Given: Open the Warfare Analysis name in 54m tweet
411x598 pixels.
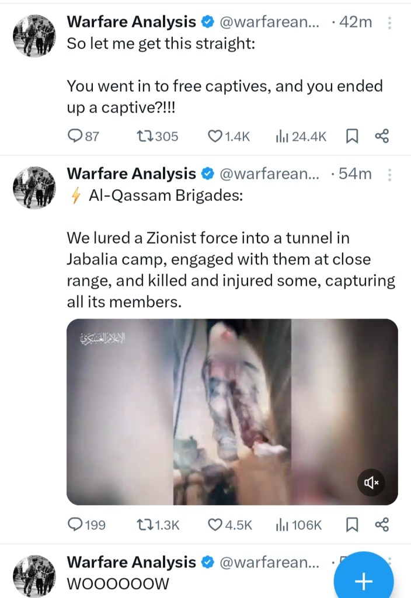Looking at the screenshot, I should (131, 173).
